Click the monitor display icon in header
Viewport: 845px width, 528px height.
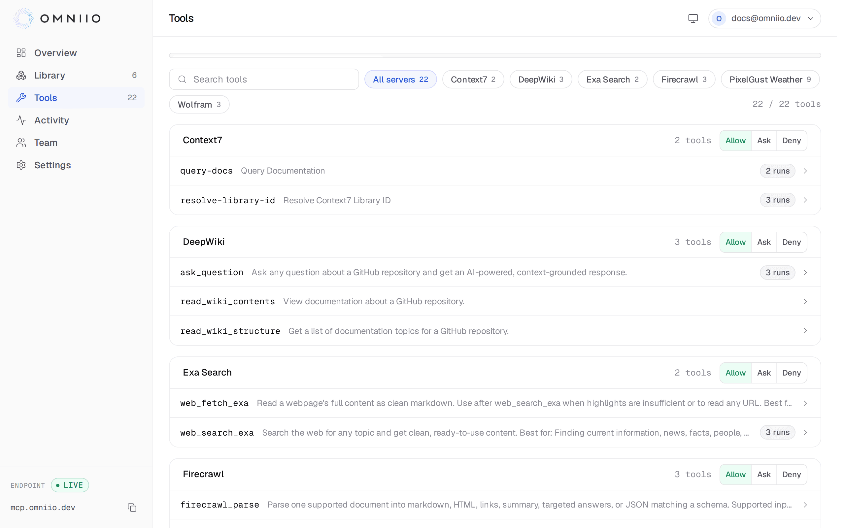[693, 18]
